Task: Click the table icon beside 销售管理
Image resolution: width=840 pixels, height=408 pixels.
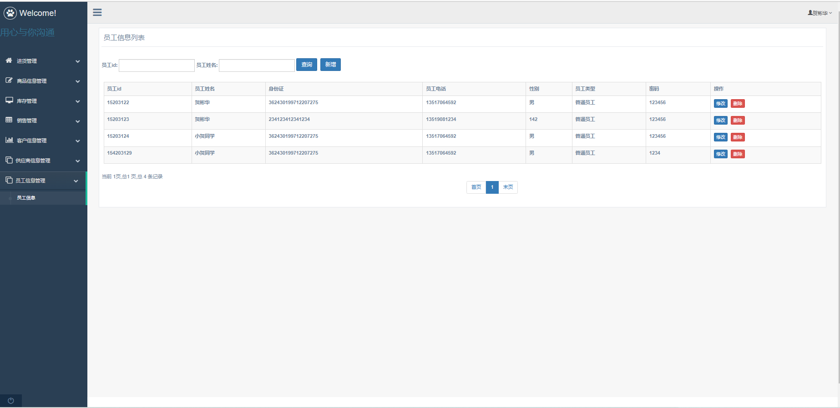Action: coord(9,120)
